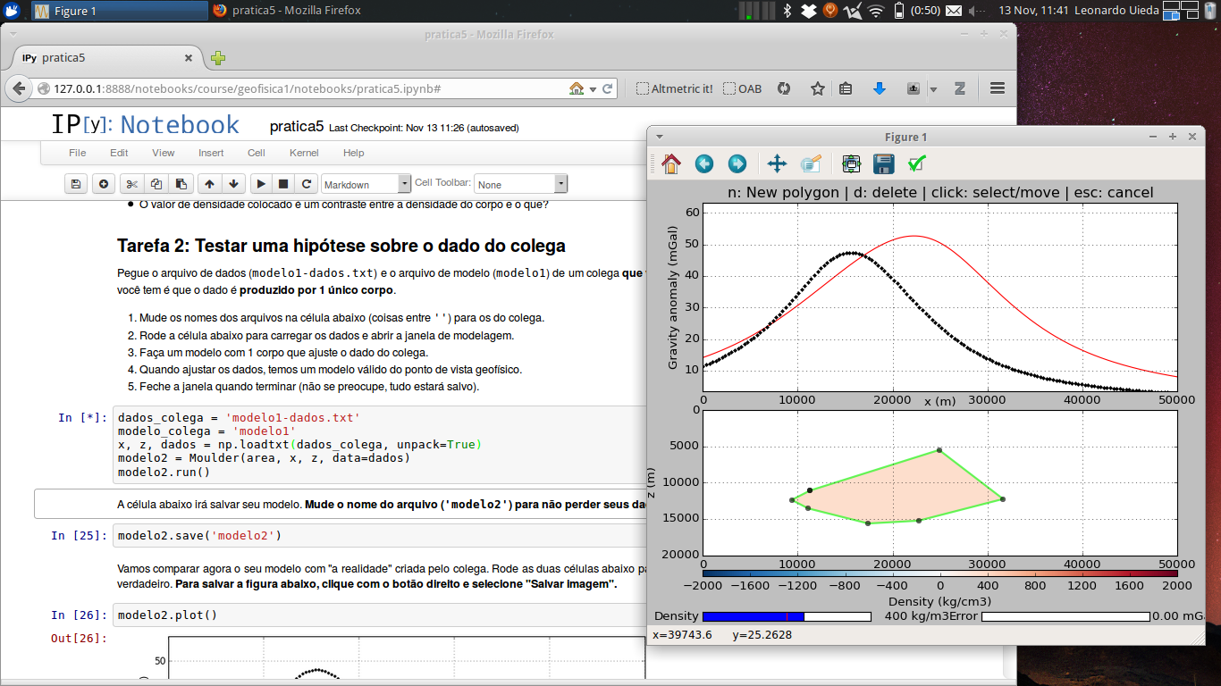Interrupt the kernel with stop icon
1221x686 pixels.
pos(283,184)
